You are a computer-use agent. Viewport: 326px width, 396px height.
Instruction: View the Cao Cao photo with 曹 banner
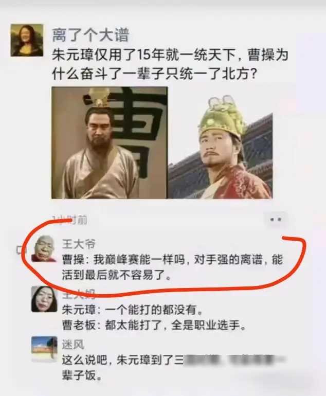point(110,142)
